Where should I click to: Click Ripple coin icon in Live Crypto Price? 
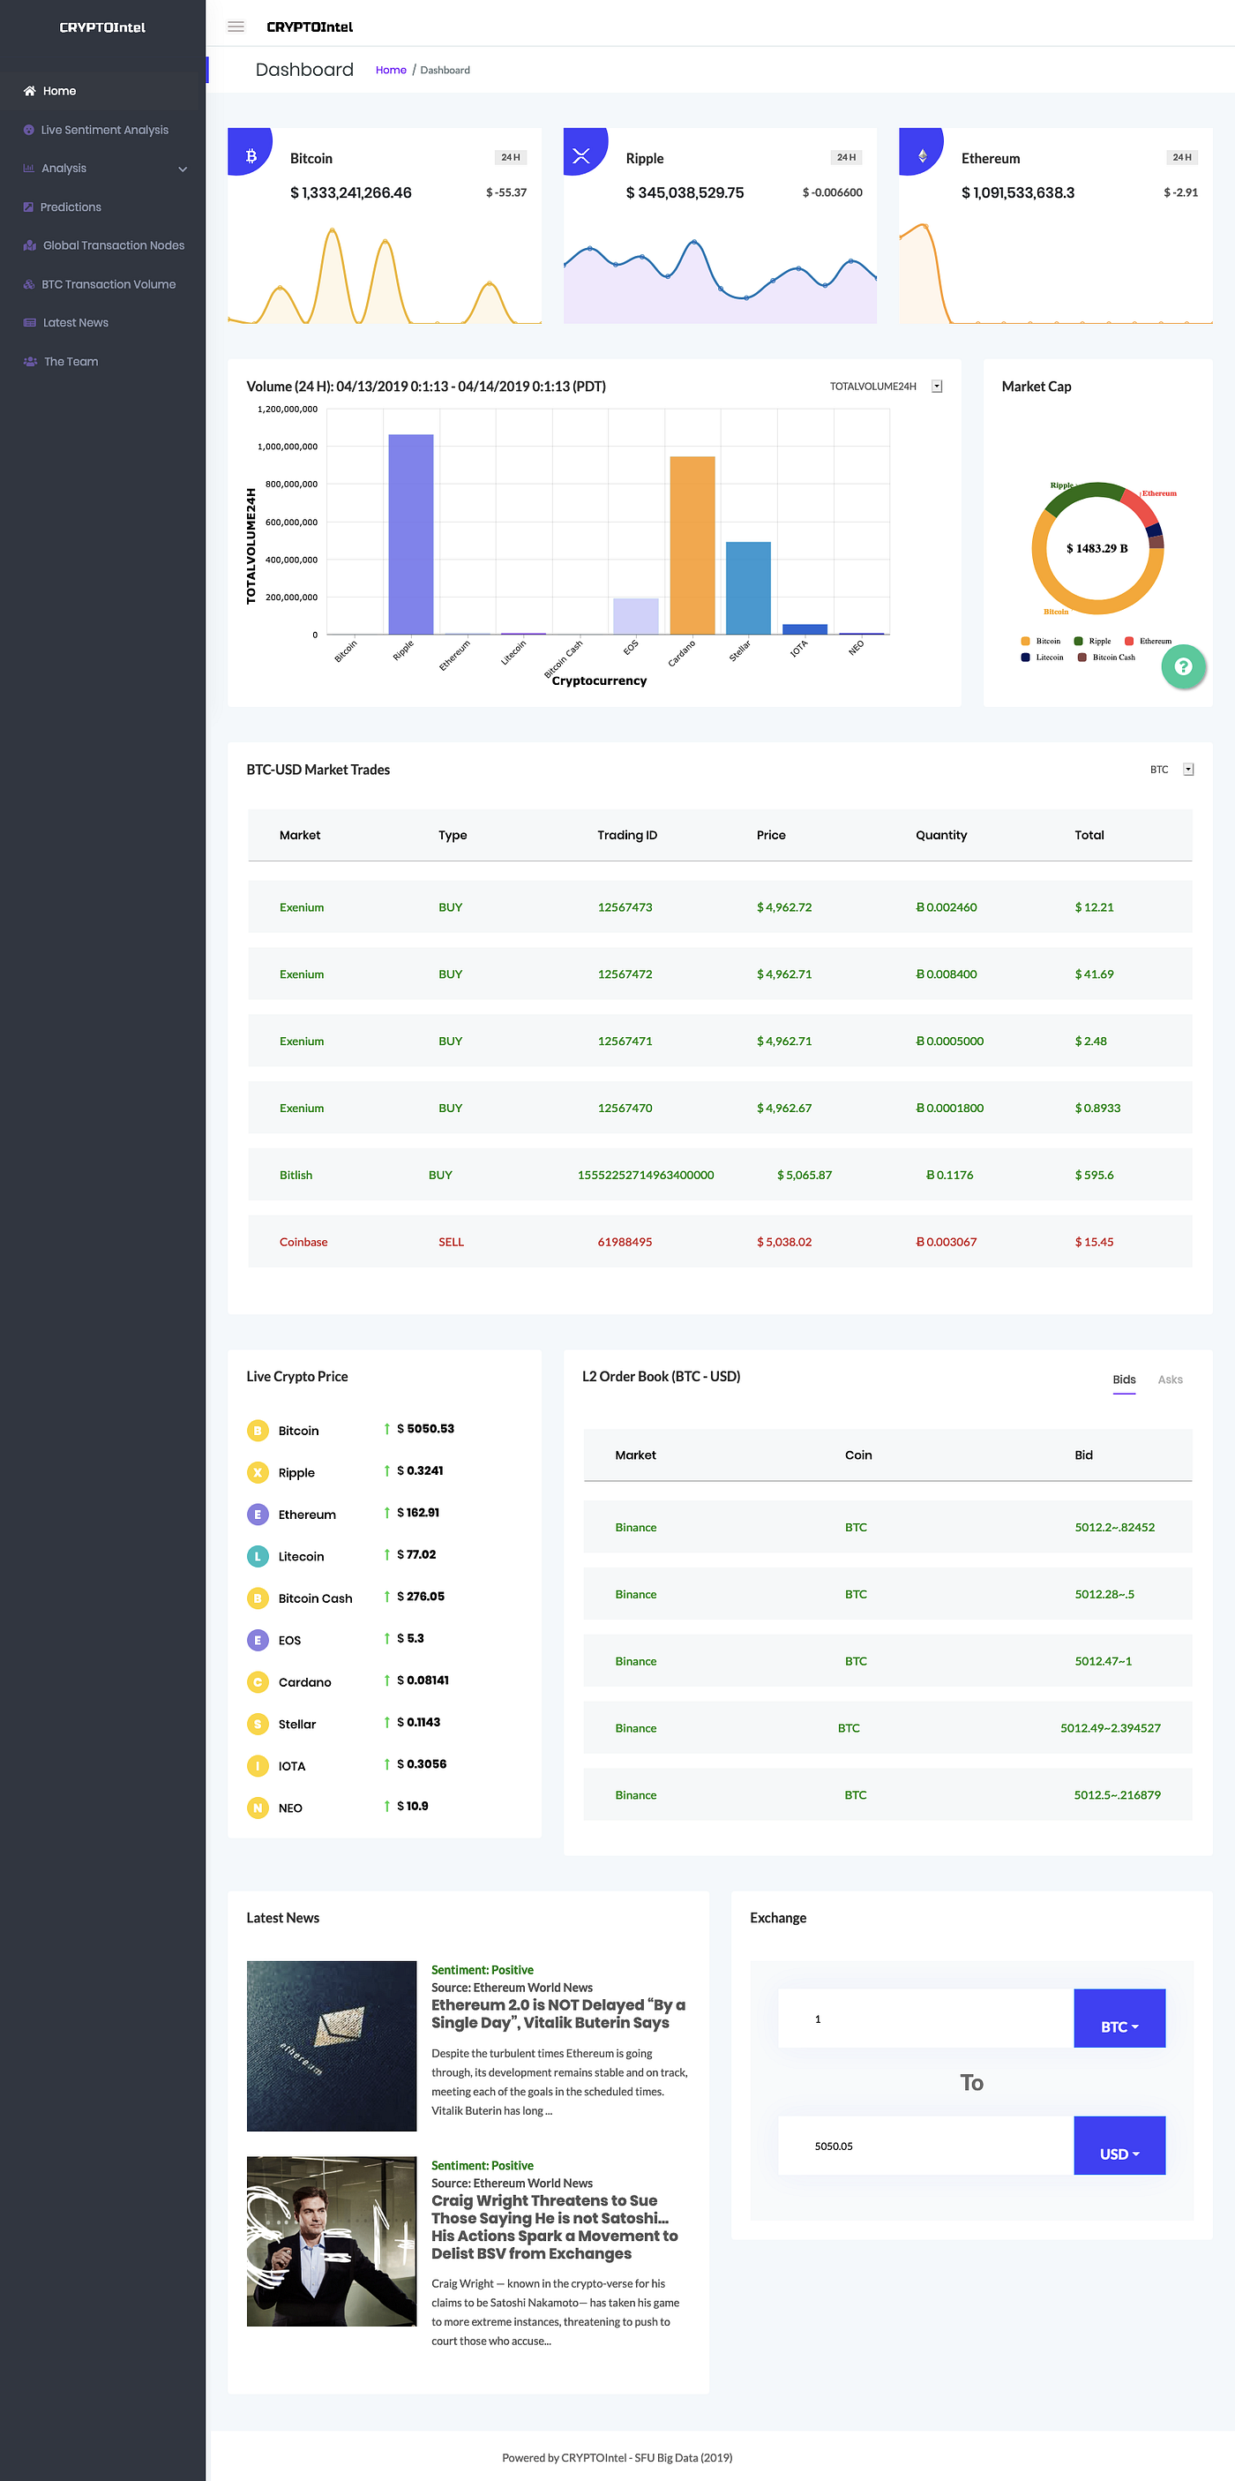257,1471
